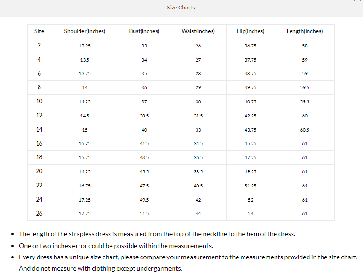363x280 pixels.
Task: Select the 60.5 length measurement cell
Action: pos(305,130)
